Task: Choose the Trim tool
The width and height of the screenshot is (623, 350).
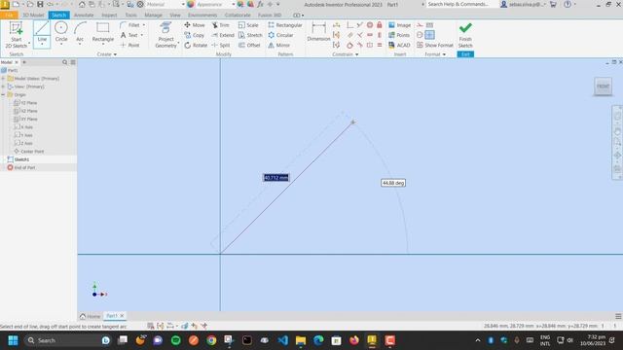Action: pos(221,25)
